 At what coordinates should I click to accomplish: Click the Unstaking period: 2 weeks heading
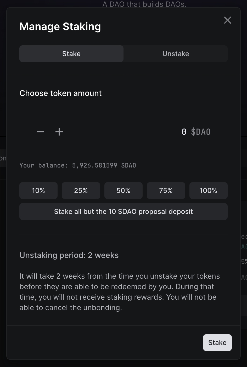click(69, 255)
